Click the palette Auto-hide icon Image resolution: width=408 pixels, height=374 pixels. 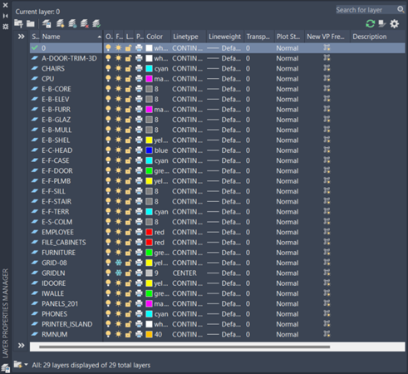pyautogui.click(x=5, y=16)
